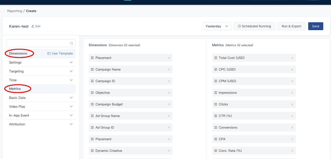Screen dimensions: 331x159
Task: Select the Metrics sidebar heading
Action: [15, 89]
